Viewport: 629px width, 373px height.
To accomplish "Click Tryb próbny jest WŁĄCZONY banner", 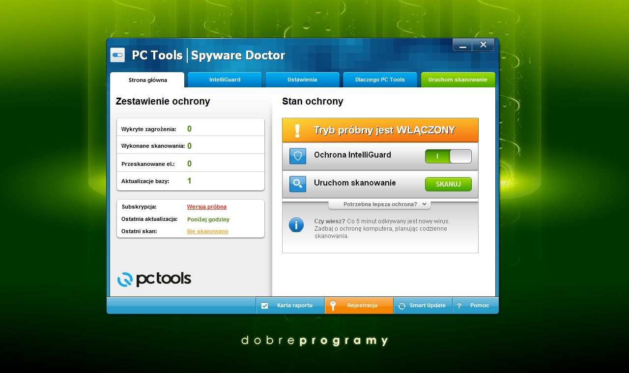I will [x=380, y=130].
